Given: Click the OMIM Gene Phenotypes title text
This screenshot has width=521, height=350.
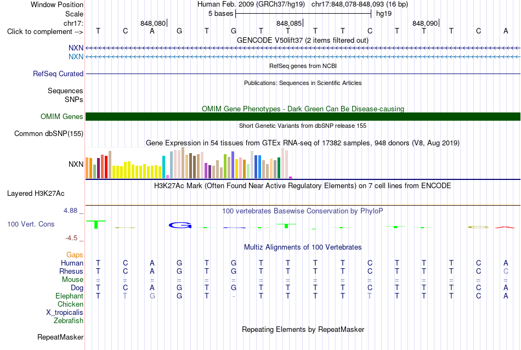Looking at the screenshot, I should pyautogui.click(x=303, y=109).
